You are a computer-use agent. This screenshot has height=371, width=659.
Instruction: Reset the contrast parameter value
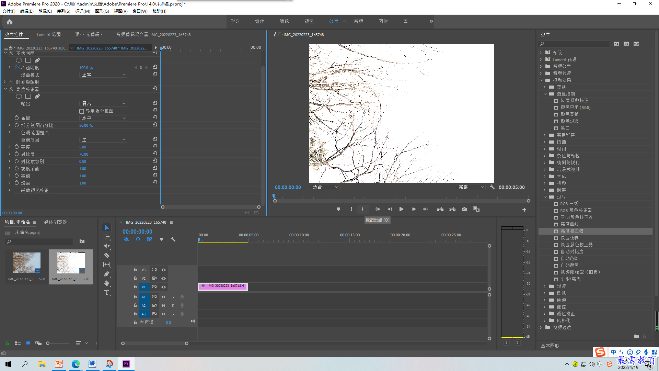coord(155,154)
